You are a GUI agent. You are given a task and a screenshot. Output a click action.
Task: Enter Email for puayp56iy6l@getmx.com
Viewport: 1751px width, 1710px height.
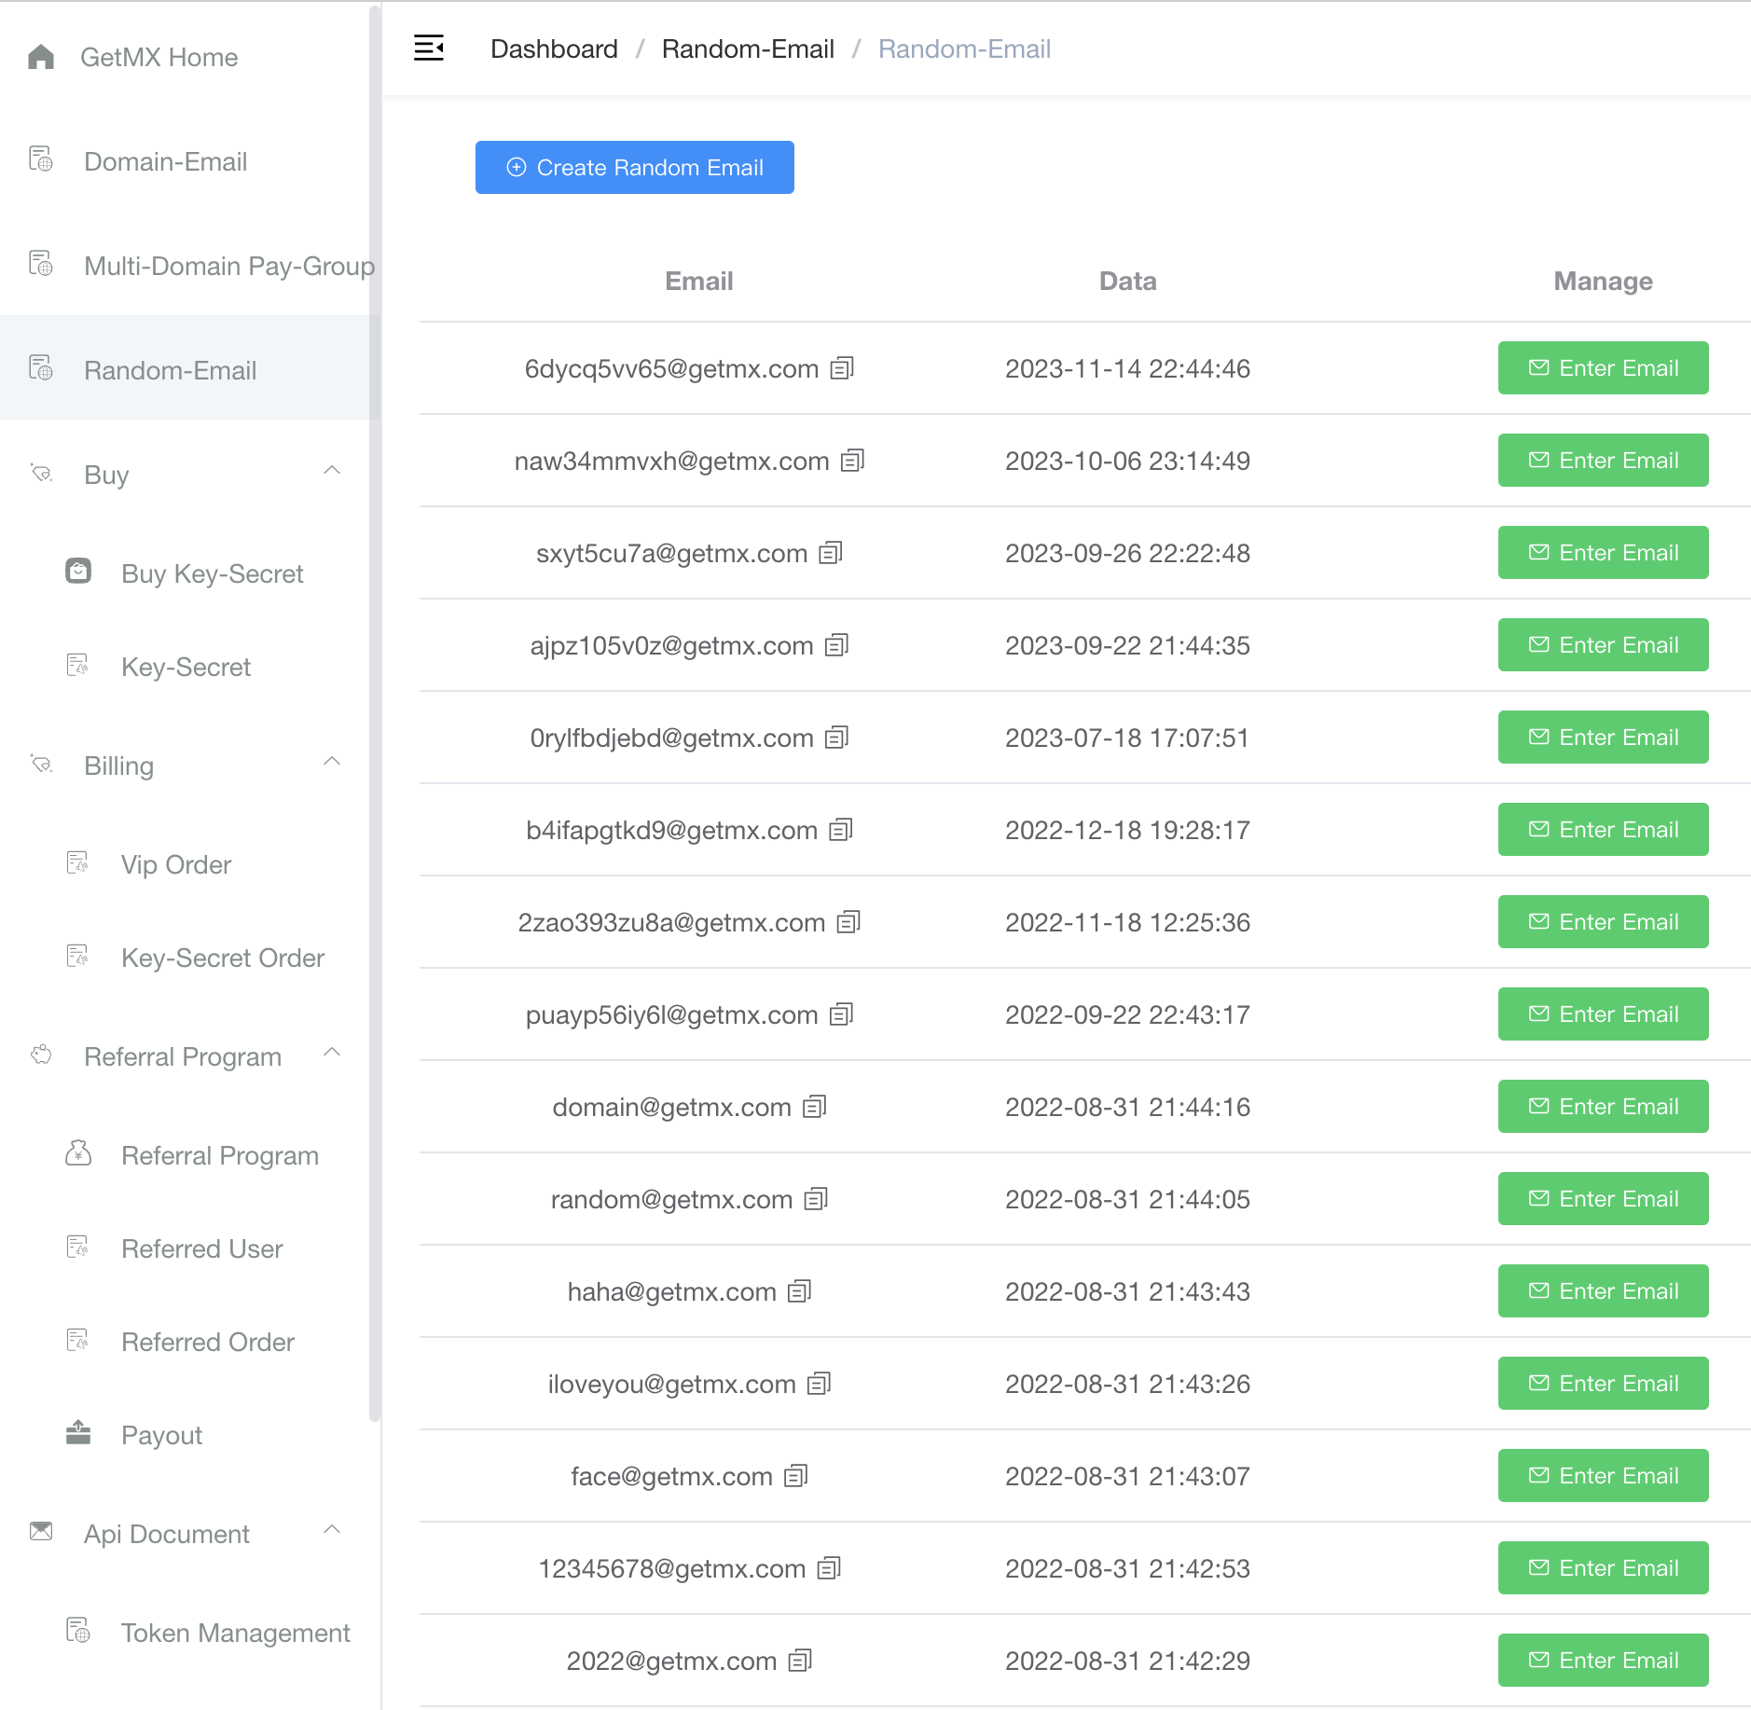point(1604,1014)
